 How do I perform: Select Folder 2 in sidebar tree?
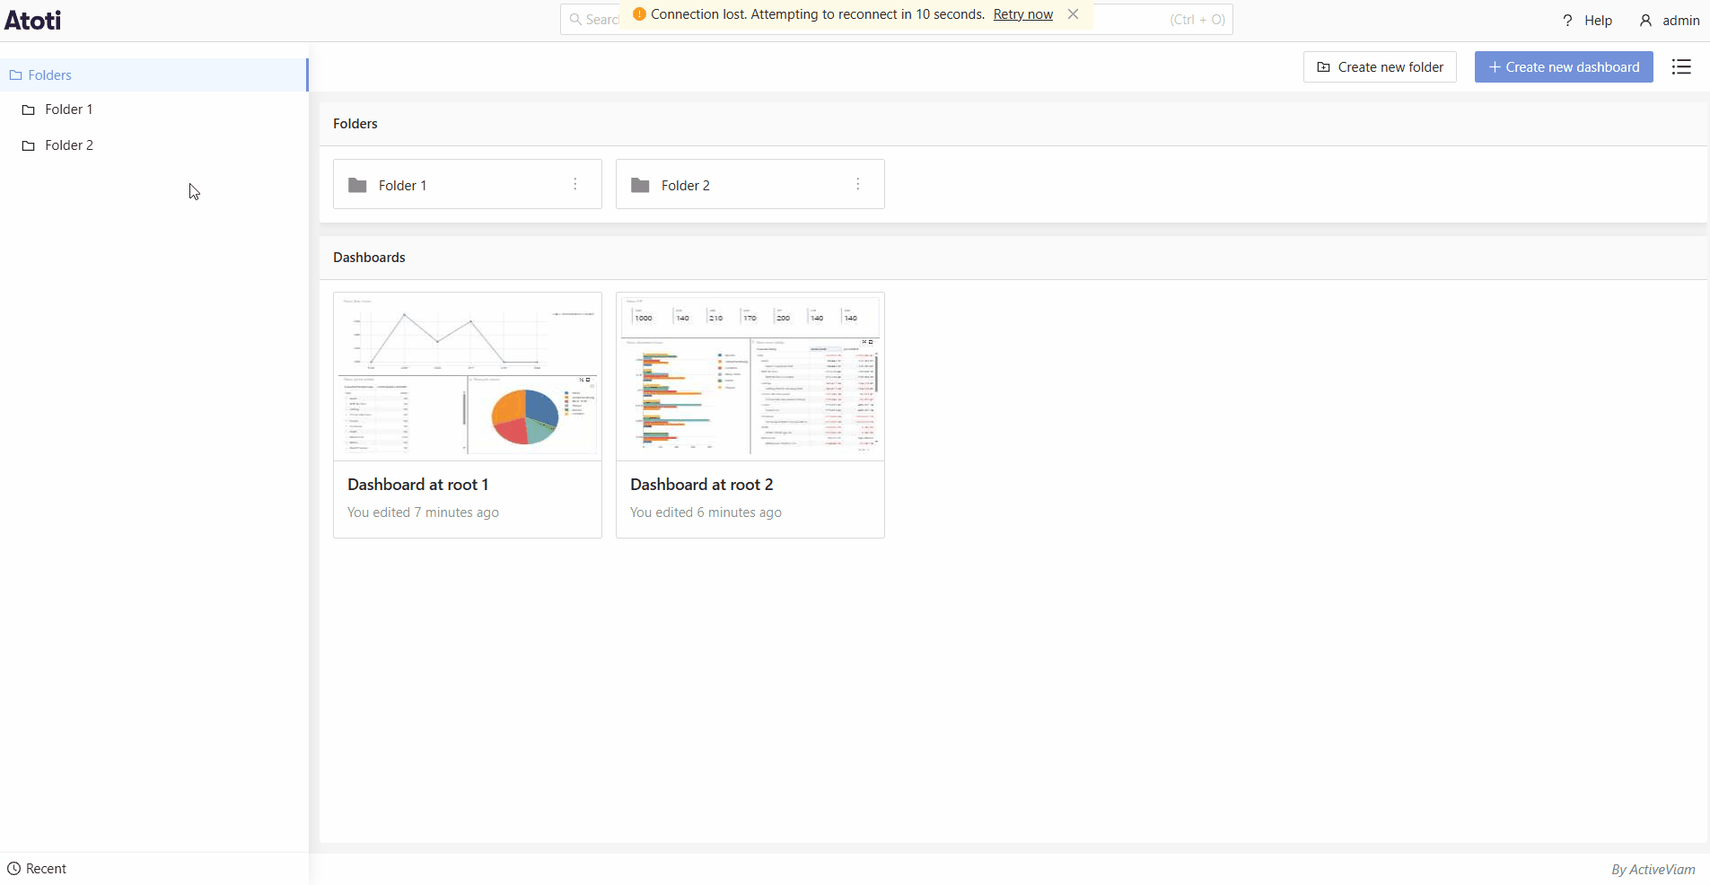pyautogui.click(x=69, y=145)
